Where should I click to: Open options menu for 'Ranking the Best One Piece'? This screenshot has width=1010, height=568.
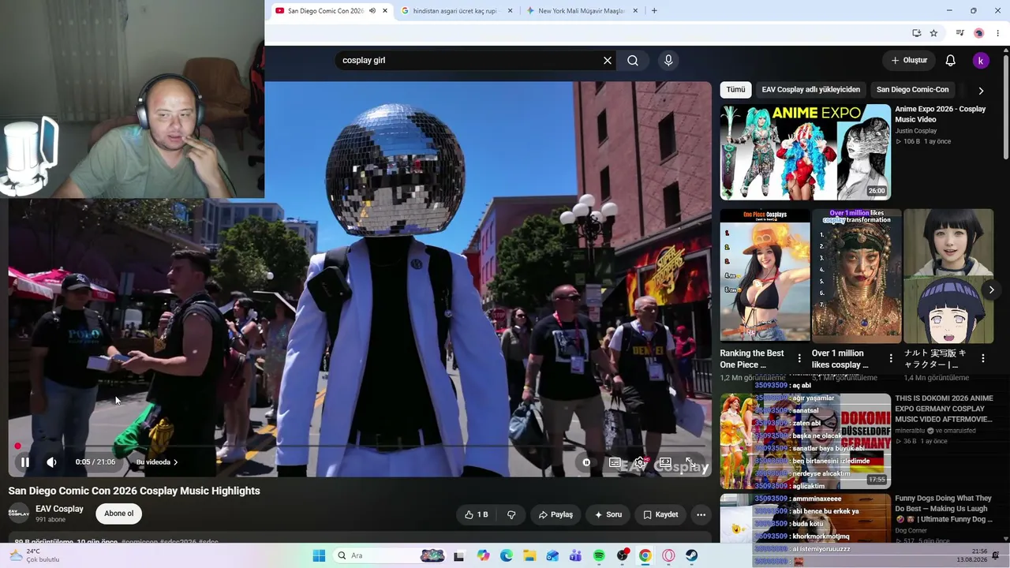[x=799, y=358]
